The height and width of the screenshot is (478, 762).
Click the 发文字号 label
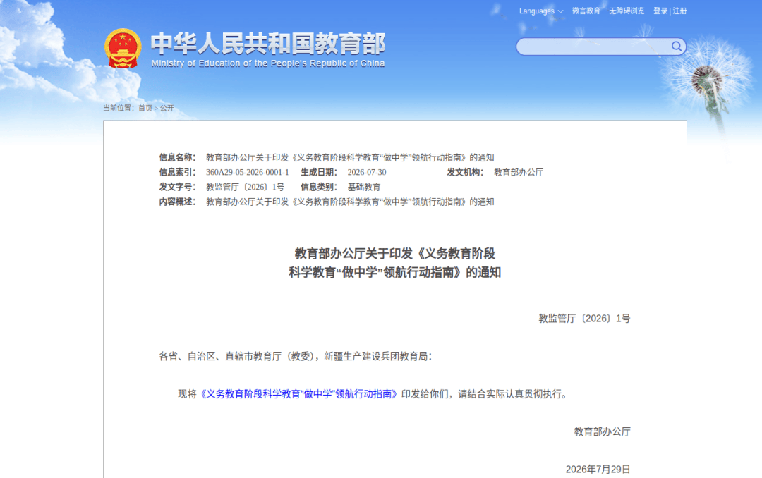coord(177,187)
